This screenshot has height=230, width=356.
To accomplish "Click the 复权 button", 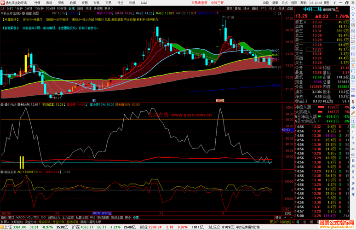I will tap(230, 8).
